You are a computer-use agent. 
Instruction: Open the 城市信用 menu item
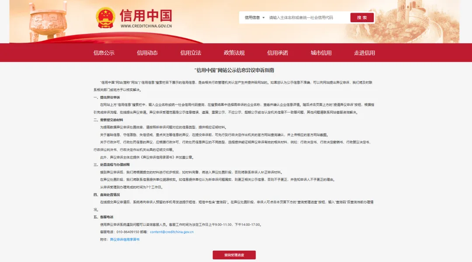tap(321, 53)
